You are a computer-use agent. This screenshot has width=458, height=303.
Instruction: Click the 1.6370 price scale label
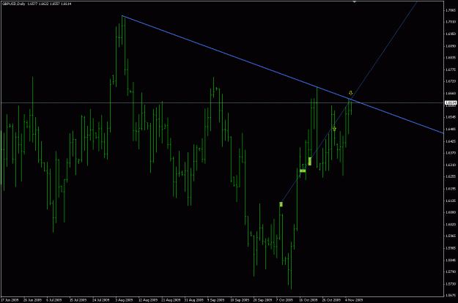(451, 153)
